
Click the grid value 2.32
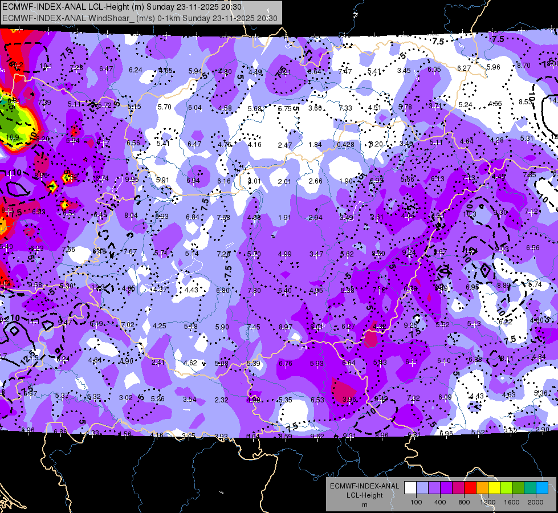pyautogui.click(x=221, y=400)
